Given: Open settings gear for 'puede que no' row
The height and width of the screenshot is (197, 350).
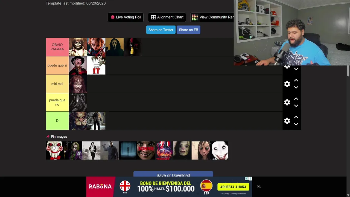Looking at the screenshot, I should pyautogui.click(x=287, y=102).
